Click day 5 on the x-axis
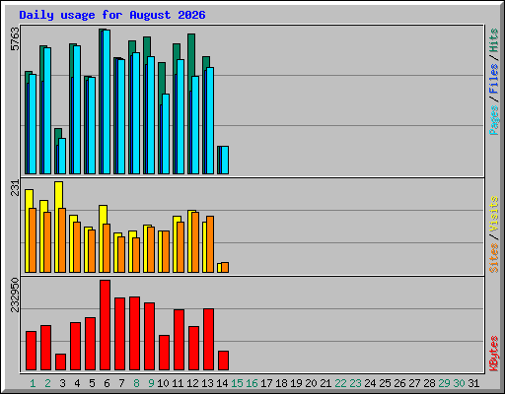505x394 pixels. 92,383
